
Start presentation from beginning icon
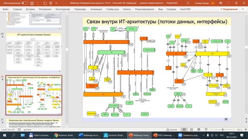coord(51,3)
